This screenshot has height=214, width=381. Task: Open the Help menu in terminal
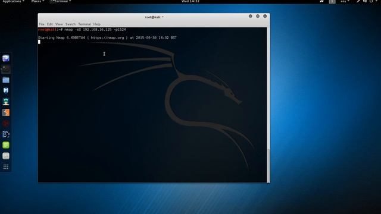(x=96, y=24)
